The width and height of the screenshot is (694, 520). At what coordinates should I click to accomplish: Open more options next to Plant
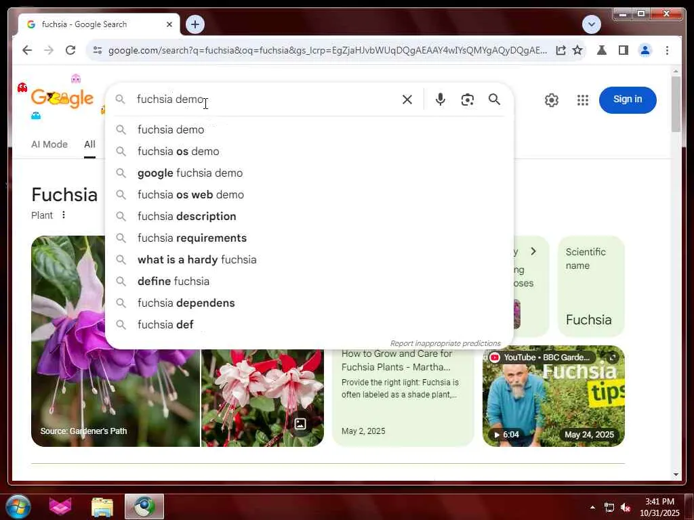[x=63, y=215]
